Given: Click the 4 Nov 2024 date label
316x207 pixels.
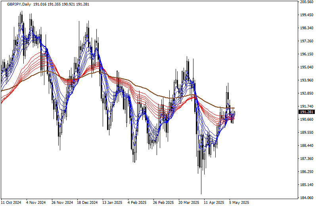Looking at the screenshot, I should [36, 203].
